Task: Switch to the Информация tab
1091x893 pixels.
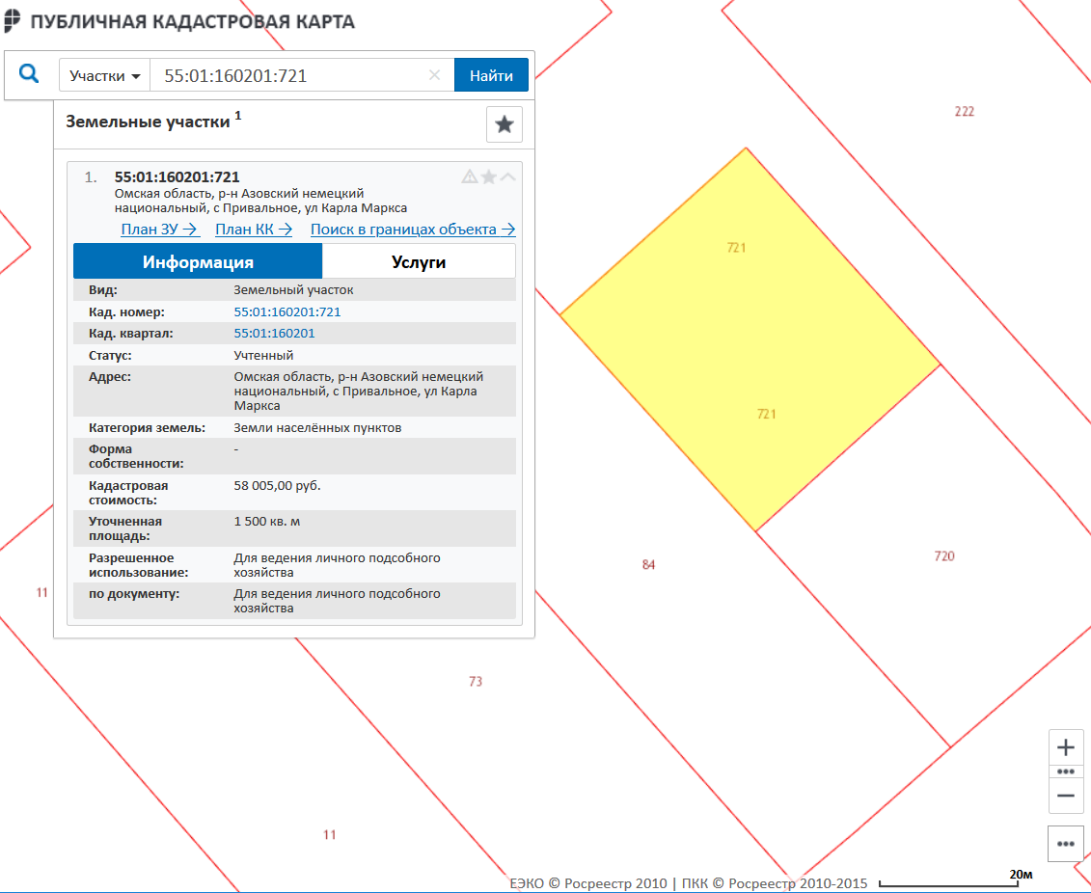Action: click(198, 261)
